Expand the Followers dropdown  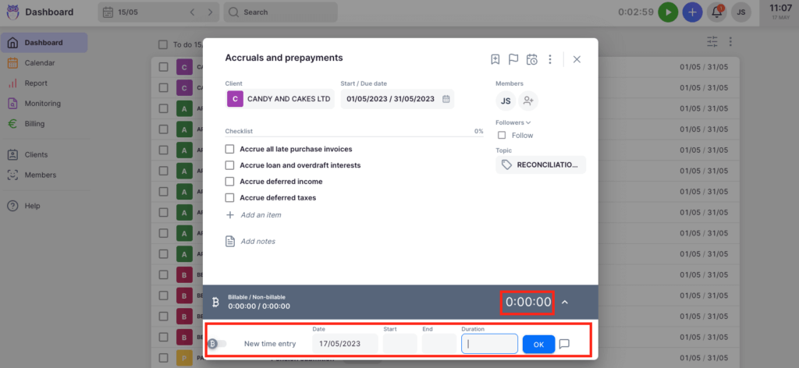[x=513, y=122]
